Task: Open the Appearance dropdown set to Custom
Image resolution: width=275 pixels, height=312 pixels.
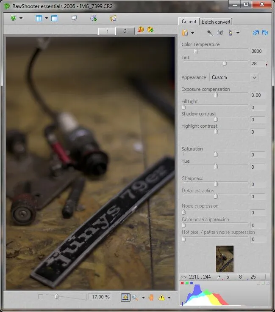Action: (234, 77)
